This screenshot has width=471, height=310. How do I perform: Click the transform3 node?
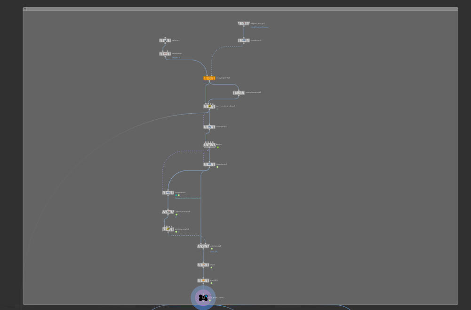click(209, 164)
